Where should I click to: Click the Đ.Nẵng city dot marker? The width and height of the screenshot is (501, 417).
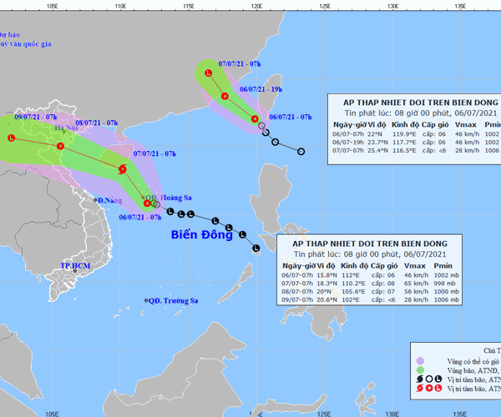(97, 201)
